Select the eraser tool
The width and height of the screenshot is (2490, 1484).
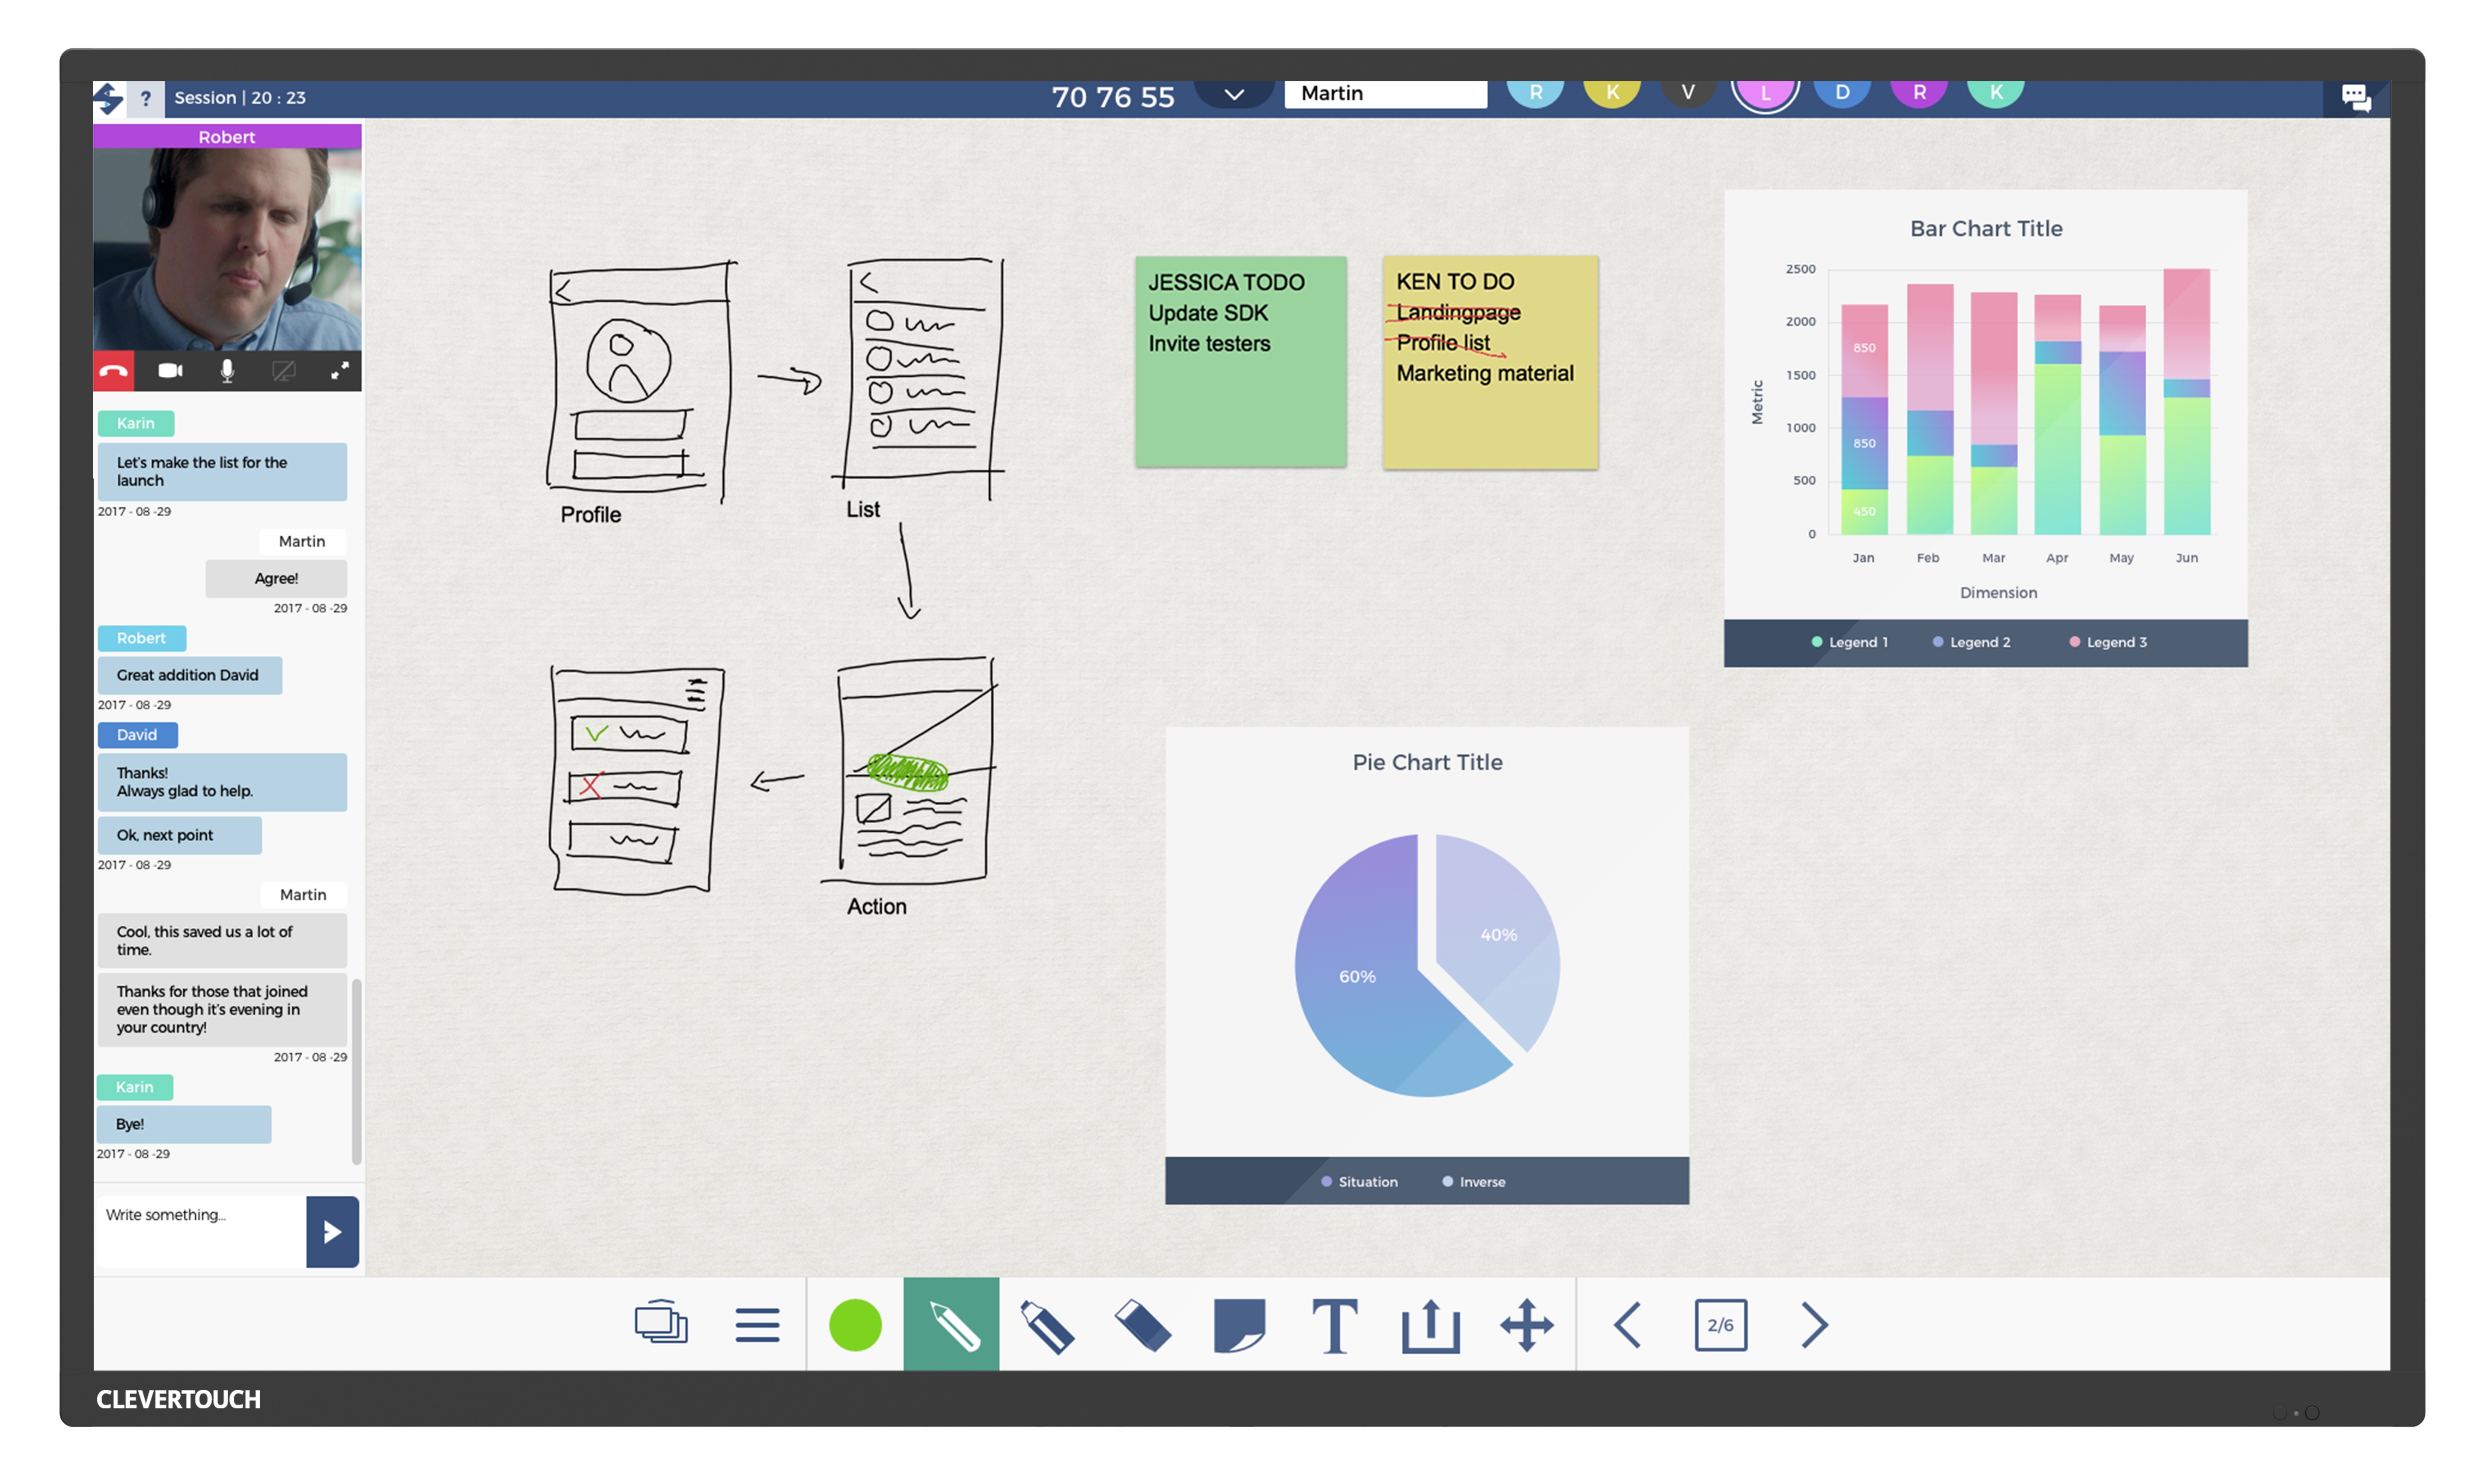click(1143, 1325)
